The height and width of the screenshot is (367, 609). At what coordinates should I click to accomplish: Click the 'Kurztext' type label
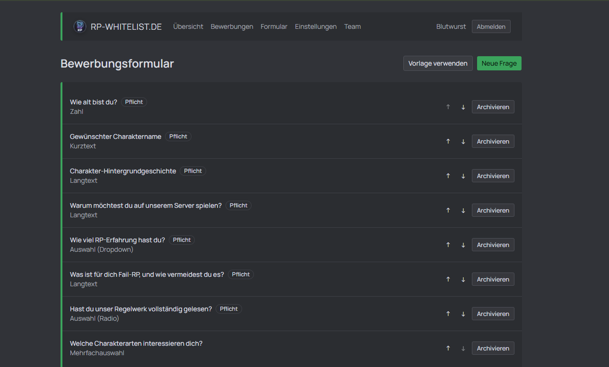point(83,146)
